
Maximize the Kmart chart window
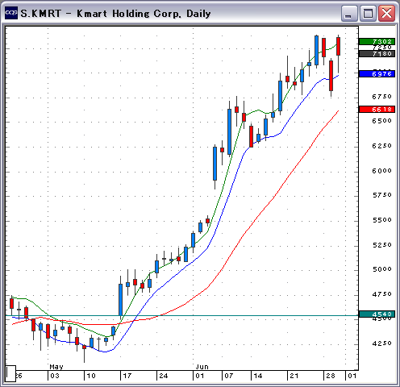[x=368, y=13]
